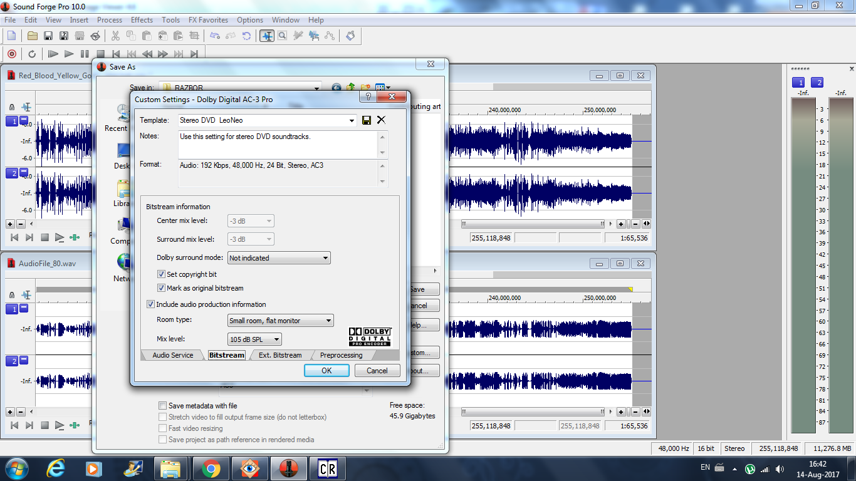Select the Magnify tool in the toolbar
Screen dimensions: 856x481
(x=283, y=36)
